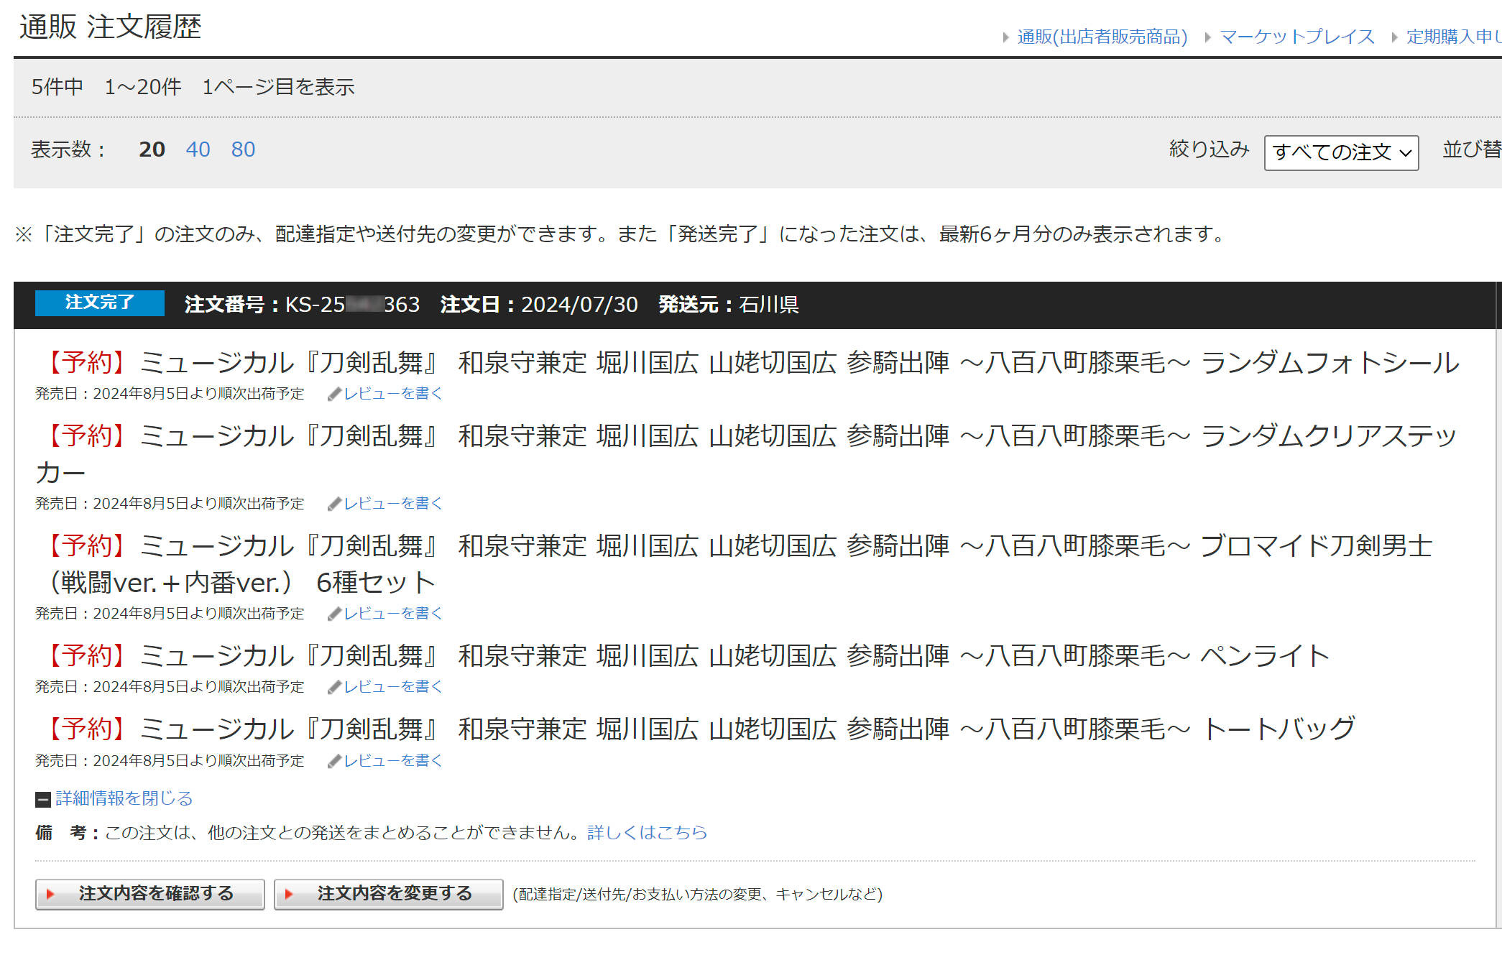Open ランダムクリアステッカー product title
The image size is (1502, 955).
746,453
